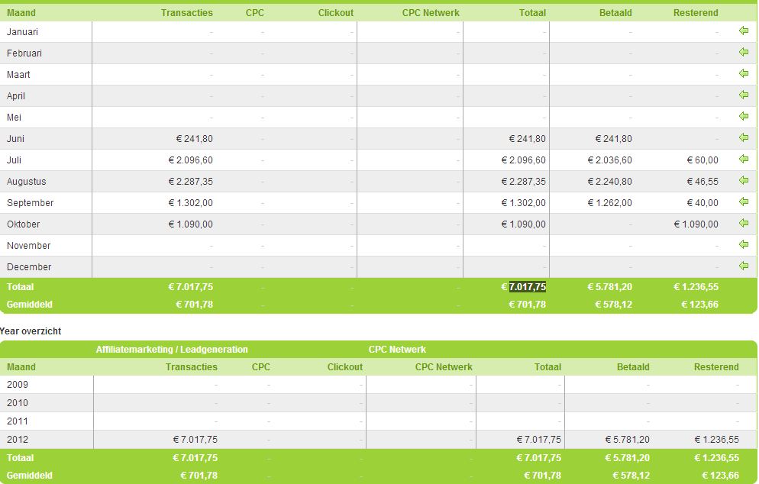Click the green arrow in the Mei row
The height and width of the screenshot is (484, 759).
744,116
